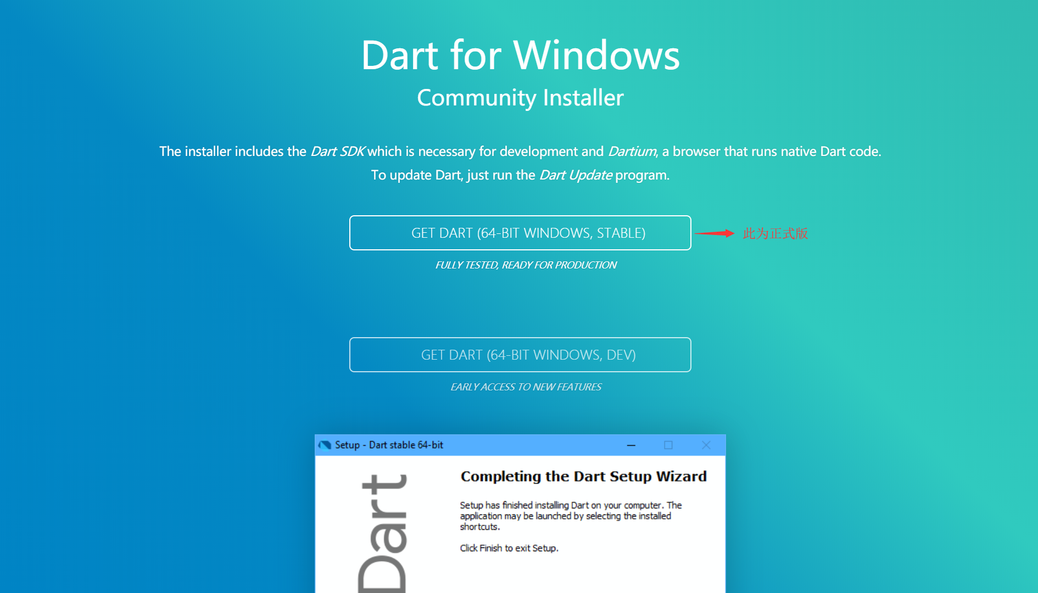Click the 'Completing the Dart Setup Wizard' heading
1038x593 pixels.
(583, 477)
